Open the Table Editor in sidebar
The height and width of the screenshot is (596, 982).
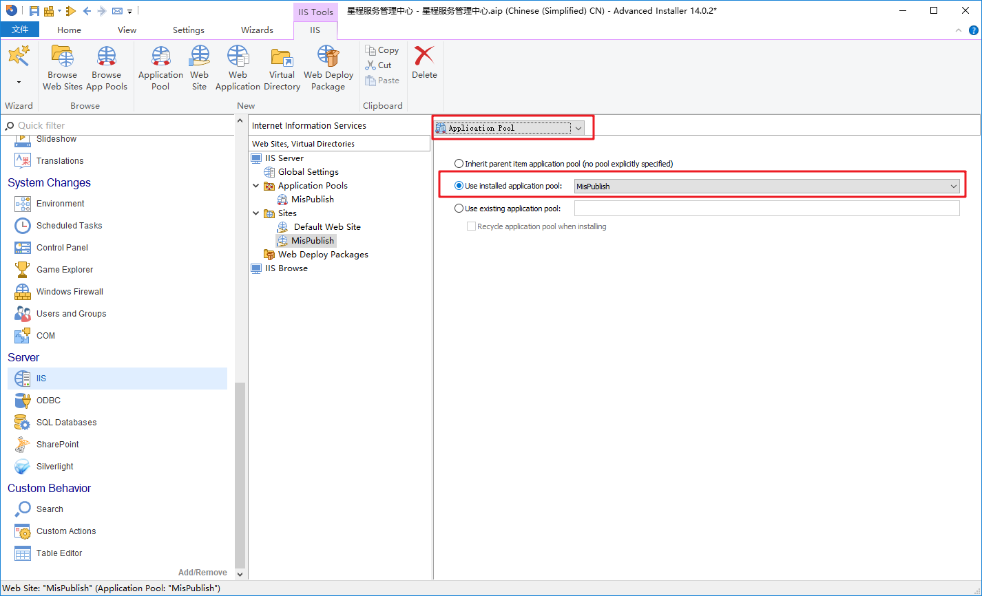[59, 553]
